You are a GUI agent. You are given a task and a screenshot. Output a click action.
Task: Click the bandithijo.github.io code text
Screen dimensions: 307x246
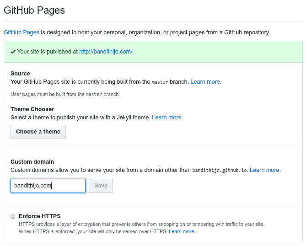click(x=220, y=170)
